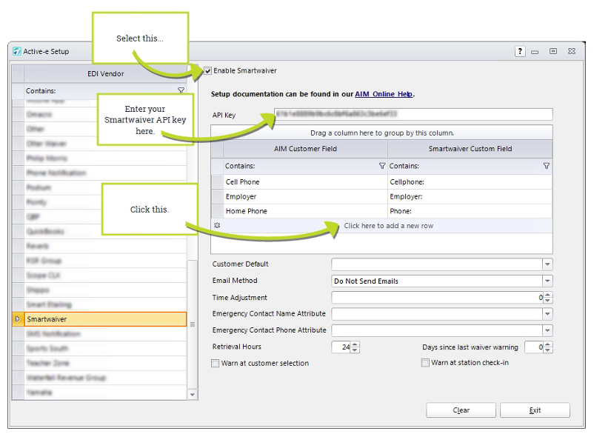
Task: Click the vendor list scroll down arrow
Action: coord(193,395)
